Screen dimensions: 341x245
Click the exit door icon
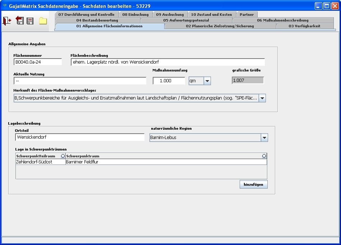(7, 21)
